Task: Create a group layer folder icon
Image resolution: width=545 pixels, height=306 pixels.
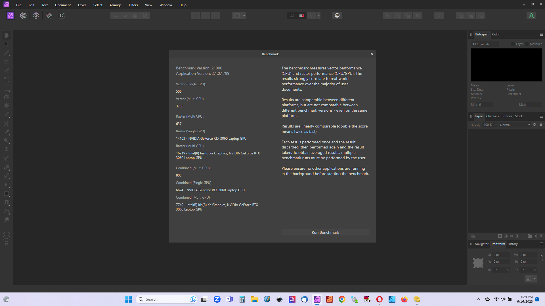Action: click(x=530, y=236)
